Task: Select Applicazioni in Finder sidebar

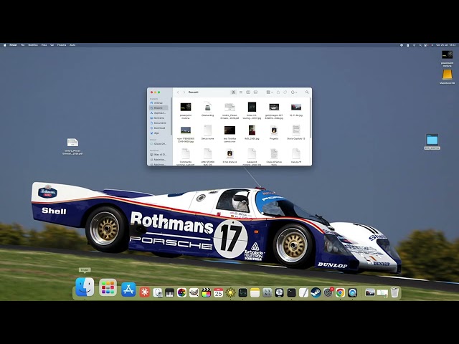Action: click(x=158, y=113)
